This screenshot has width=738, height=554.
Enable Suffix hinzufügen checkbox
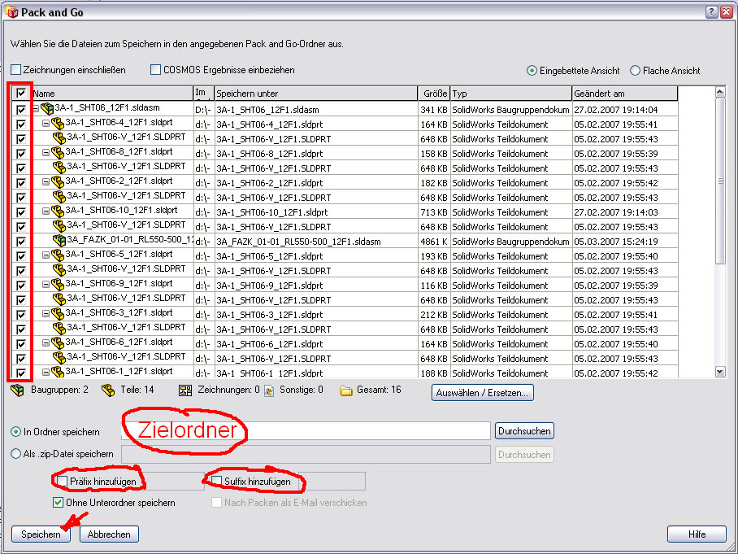pos(216,481)
